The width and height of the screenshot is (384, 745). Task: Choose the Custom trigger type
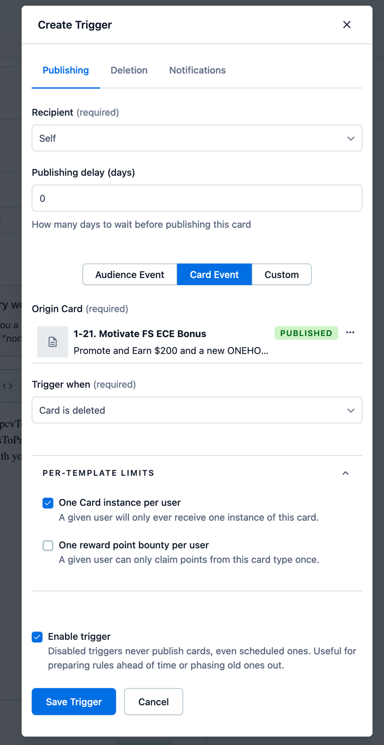coord(282,275)
